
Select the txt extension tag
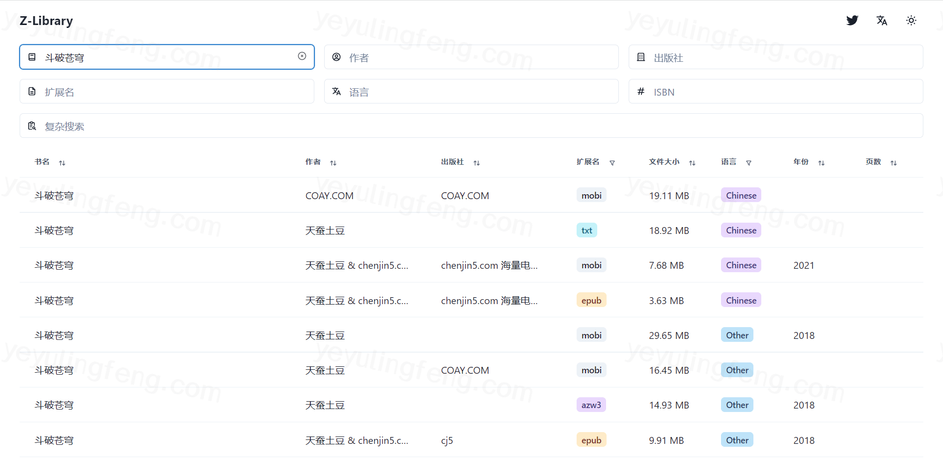587,230
